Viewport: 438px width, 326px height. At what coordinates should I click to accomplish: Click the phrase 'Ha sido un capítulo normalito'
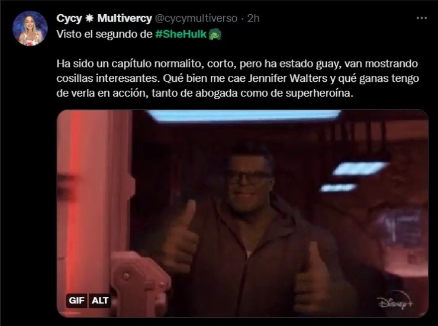pos(129,64)
